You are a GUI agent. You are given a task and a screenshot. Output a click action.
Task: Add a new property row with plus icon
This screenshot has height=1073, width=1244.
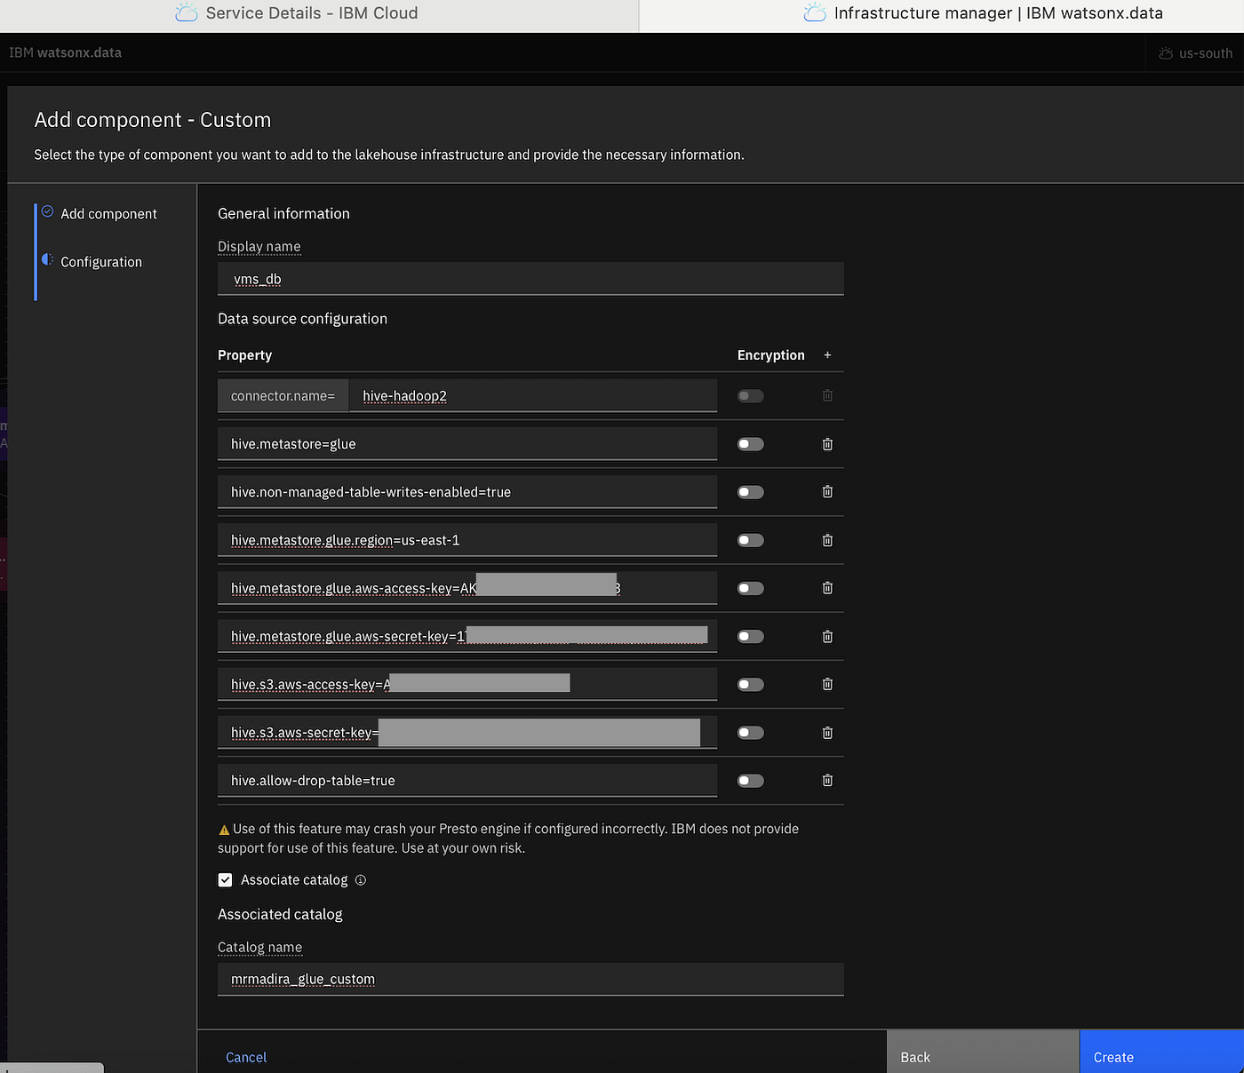827,355
